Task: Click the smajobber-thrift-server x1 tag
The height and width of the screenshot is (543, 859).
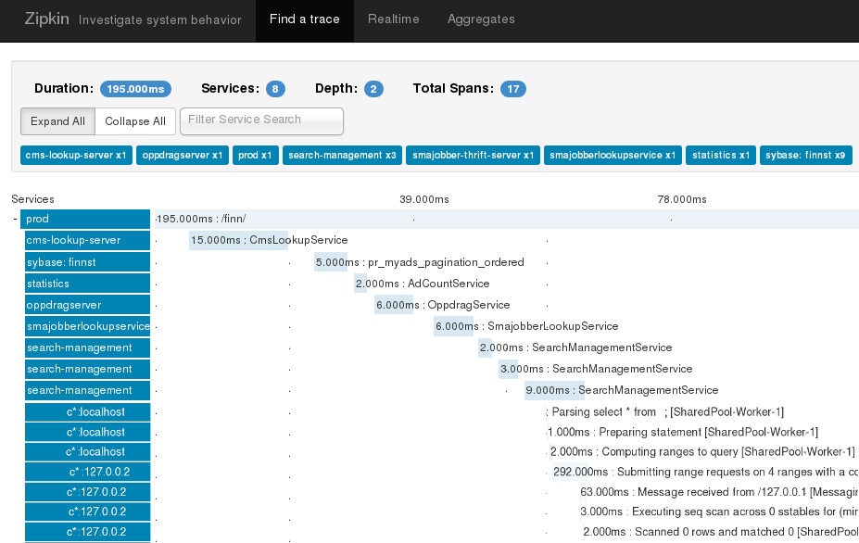Action: click(473, 156)
